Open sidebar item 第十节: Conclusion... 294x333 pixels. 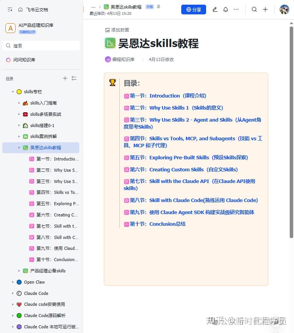point(57,260)
